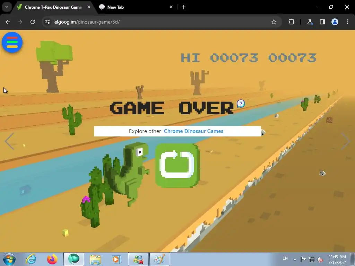The width and height of the screenshot is (355, 266).
Task: Switch to the Chrome T-Rex Dinosaur Game tab
Action: 53,7
